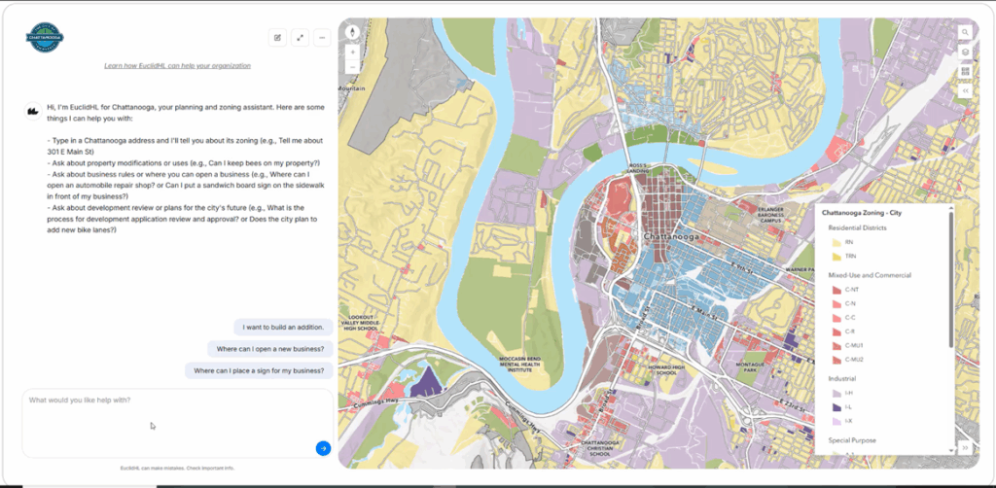Send the message with blue arrow button

(x=323, y=449)
